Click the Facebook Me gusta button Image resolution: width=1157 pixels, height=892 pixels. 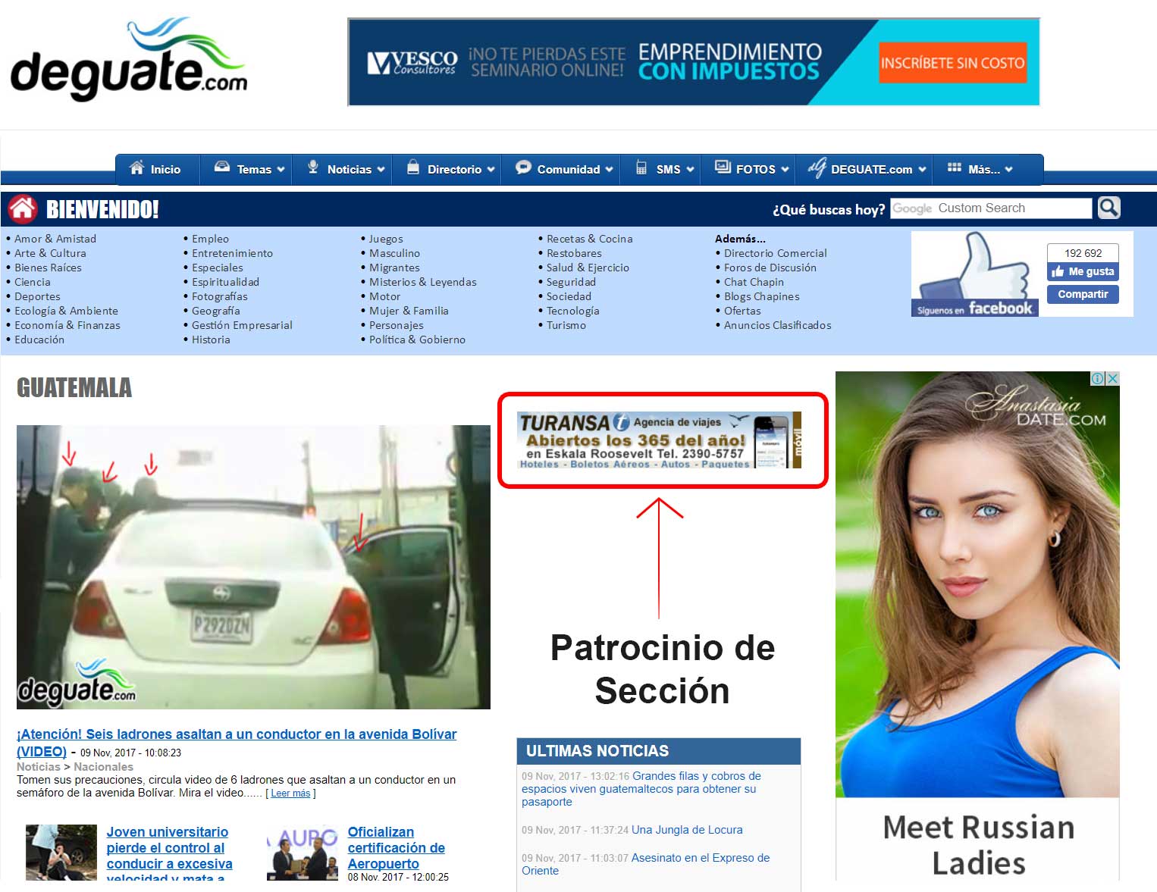1083,271
